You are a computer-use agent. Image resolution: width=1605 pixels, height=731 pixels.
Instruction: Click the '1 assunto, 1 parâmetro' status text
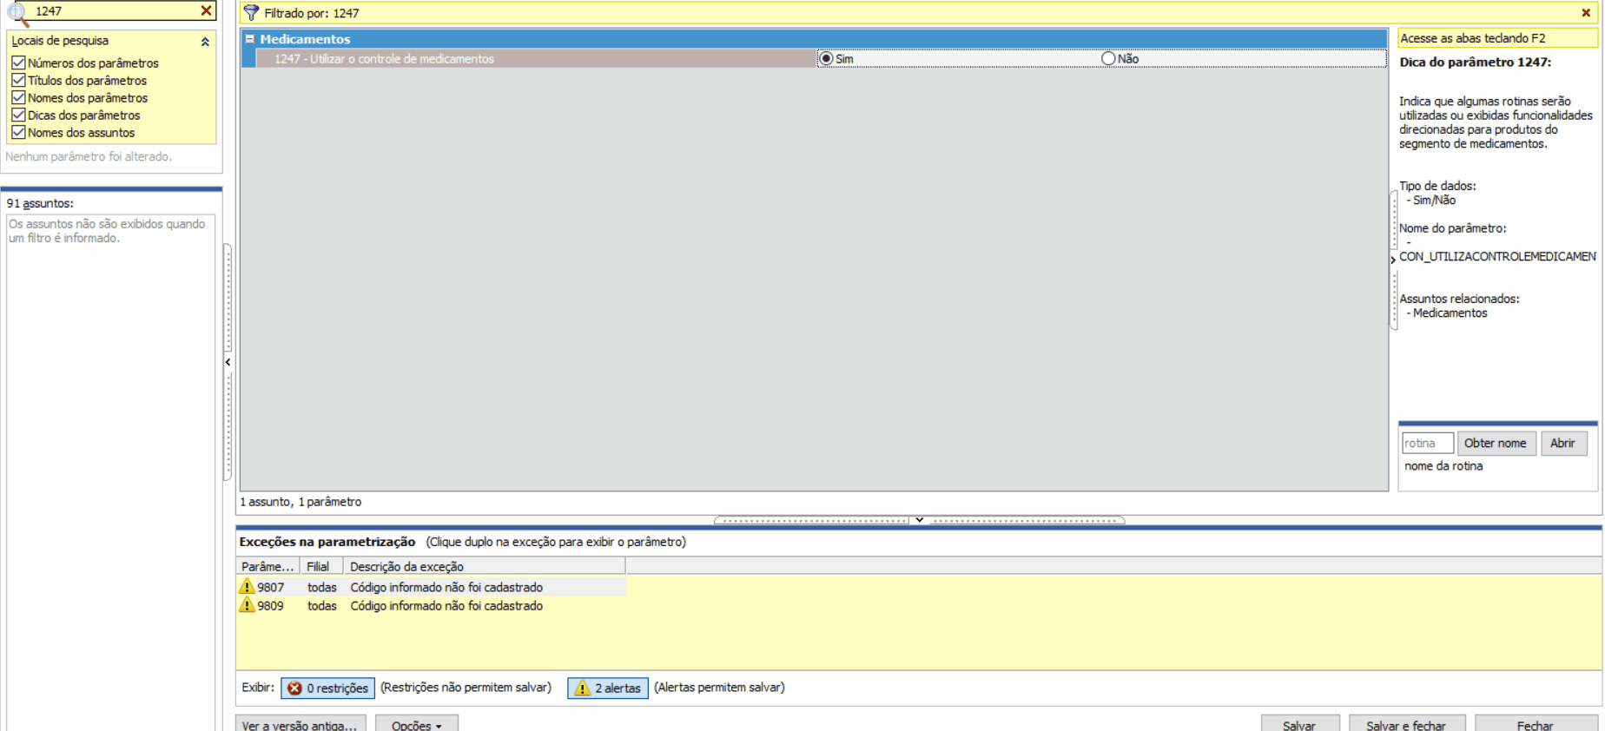point(301,502)
